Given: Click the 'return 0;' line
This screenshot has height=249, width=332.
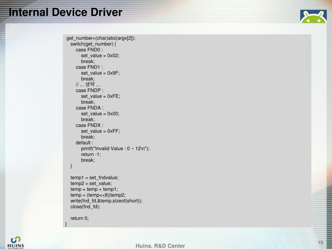Looking at the screenshot, I should point(80,218).
